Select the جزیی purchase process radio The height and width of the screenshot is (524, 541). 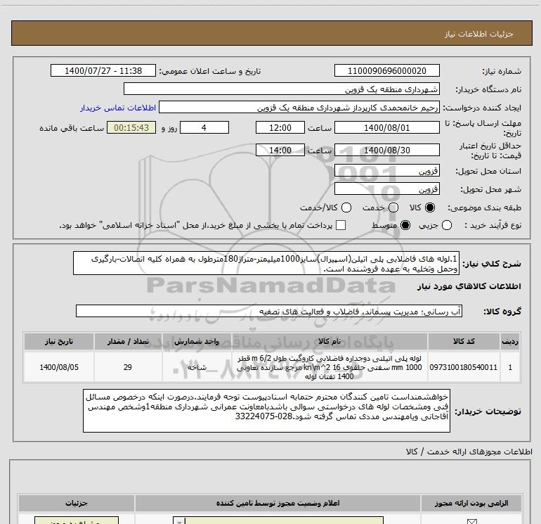(447, 225)
